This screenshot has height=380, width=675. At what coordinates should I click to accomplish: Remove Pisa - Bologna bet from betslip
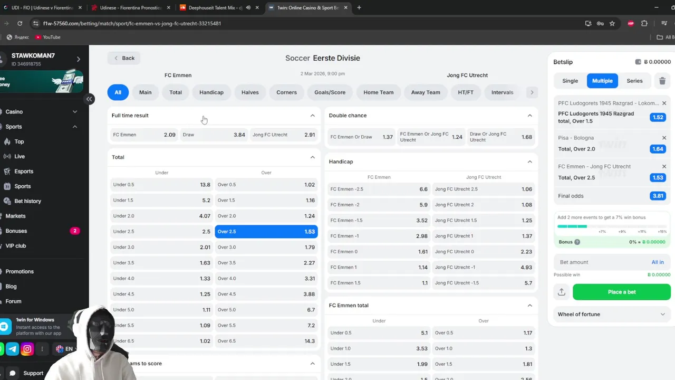pos(664,138)
